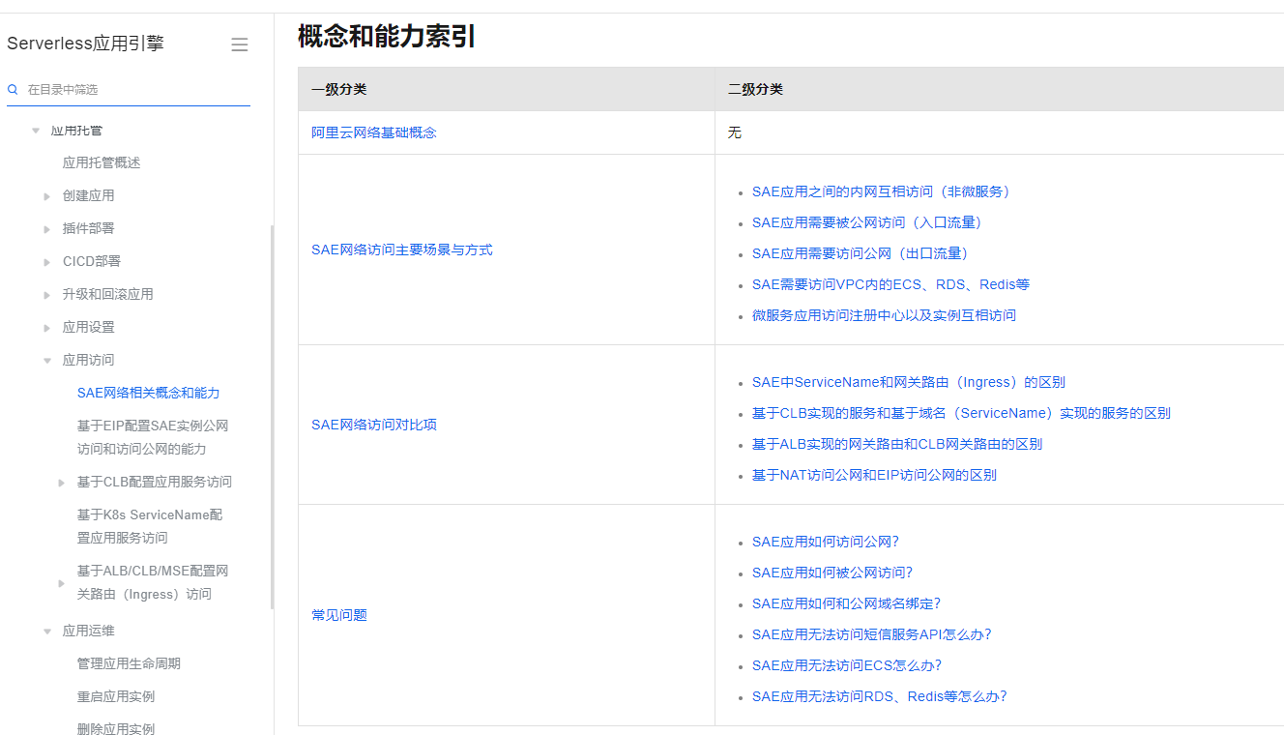This screenshot has height=735, width=1284.
Task: Expand the 插件部署 tree node arrow
Action: 47,229
